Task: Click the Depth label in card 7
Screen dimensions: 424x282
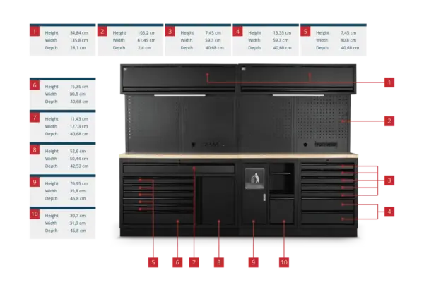Action: (x=52, y=134)
